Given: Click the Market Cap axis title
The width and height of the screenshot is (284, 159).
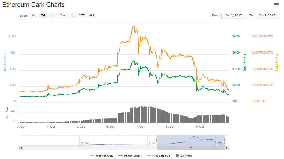Looking at the screenshot, I should coord(5,62).
